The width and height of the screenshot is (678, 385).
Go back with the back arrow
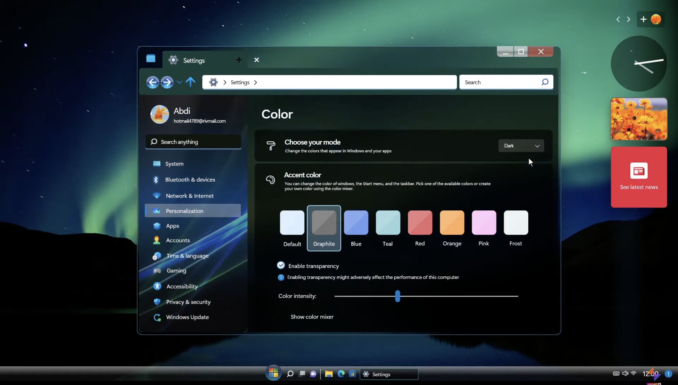coord(153,82)
